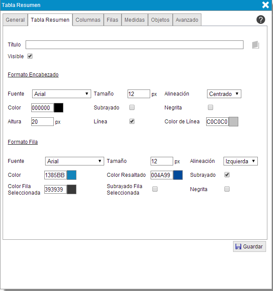Close the Tabla Resumen dialog
Screen dimensions: 273x291
(266, 5)
